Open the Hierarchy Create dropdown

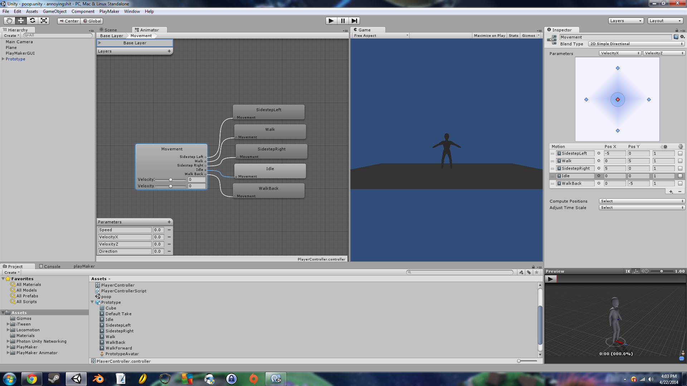click(x=11, y=35)
